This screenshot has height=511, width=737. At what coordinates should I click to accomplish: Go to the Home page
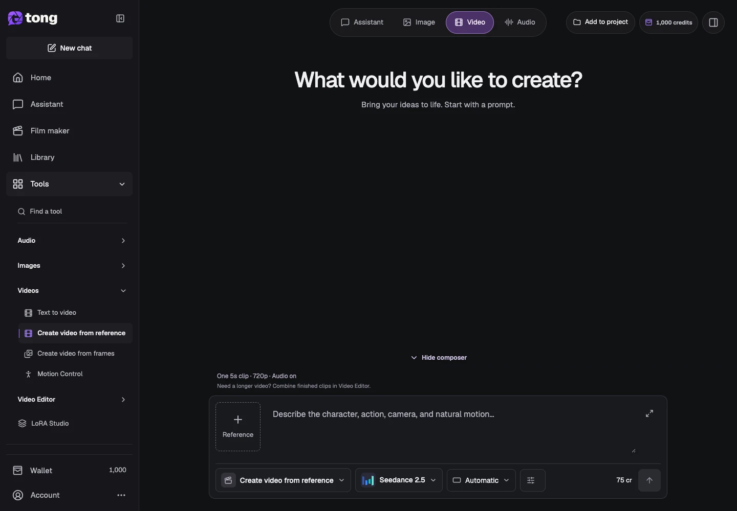(x=69, y=78)
